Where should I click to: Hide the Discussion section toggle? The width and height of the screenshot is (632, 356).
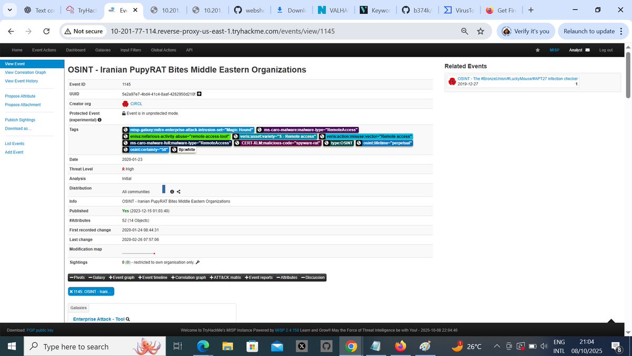pos(313,277)
